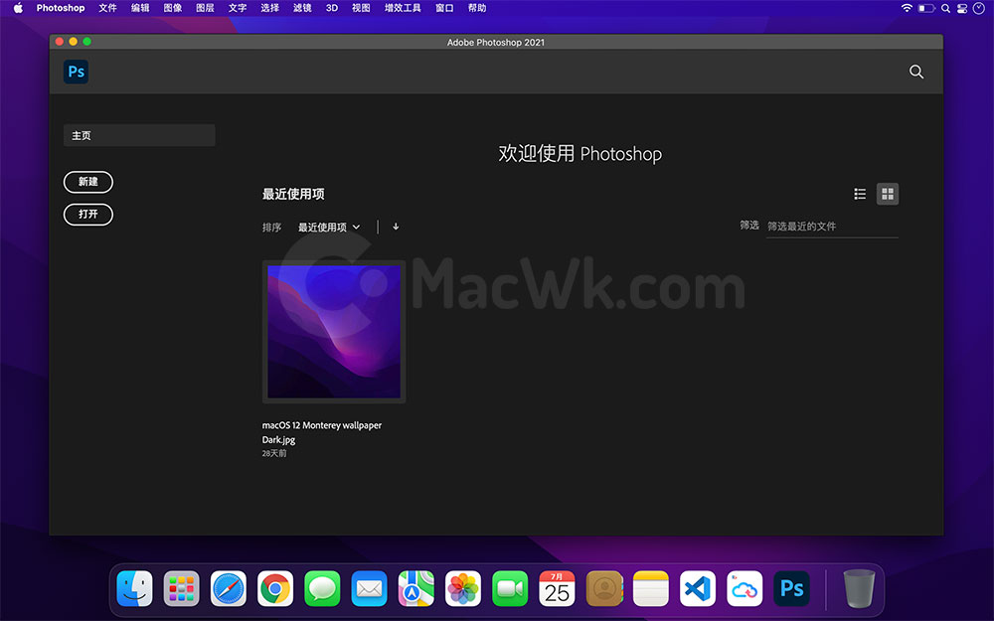Open the 文件 menu
Viewport: 994px width, 621px height.
point(107,8)
